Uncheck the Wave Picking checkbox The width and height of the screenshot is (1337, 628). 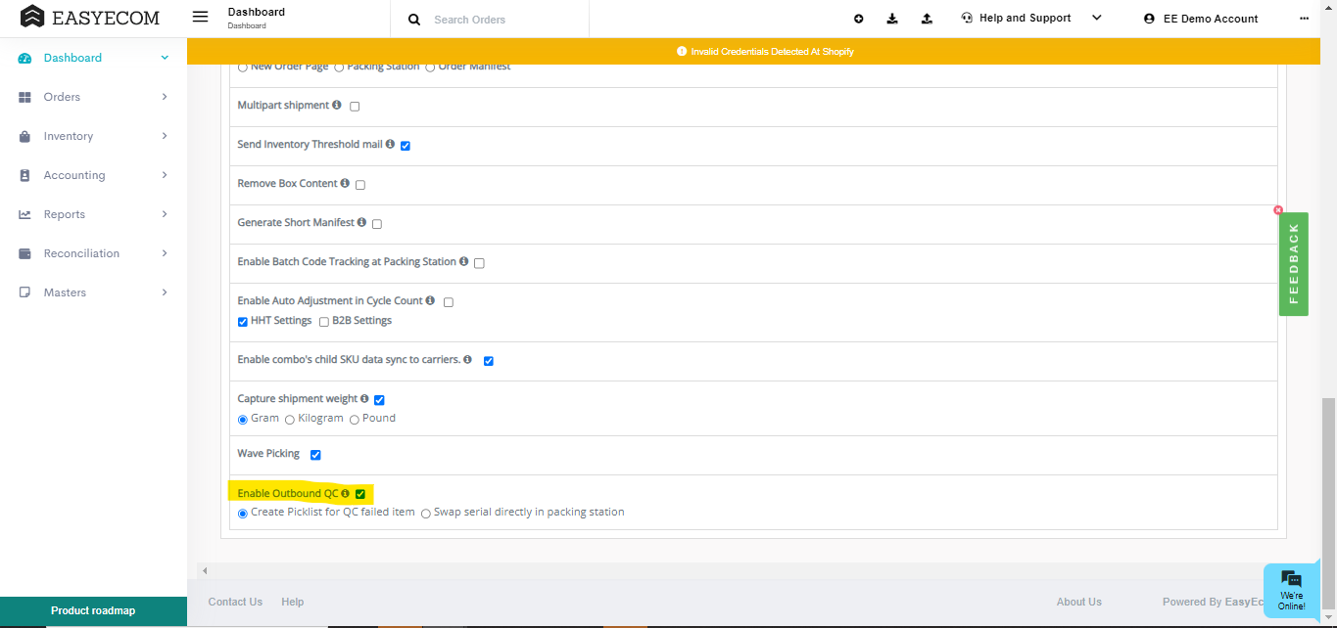[315, 455]
